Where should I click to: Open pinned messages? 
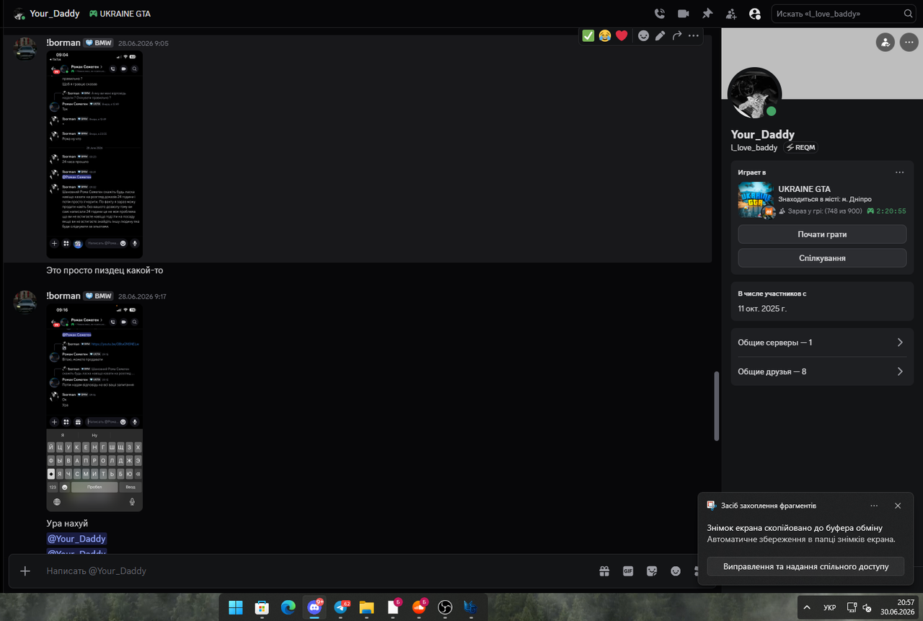point(707,14)
